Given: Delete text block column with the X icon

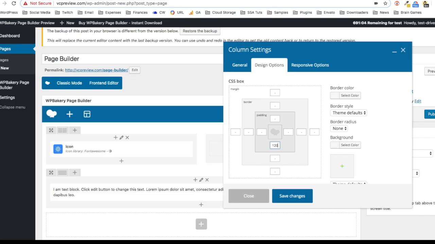Looking at the screenshot, I should [x=207, y=180].
